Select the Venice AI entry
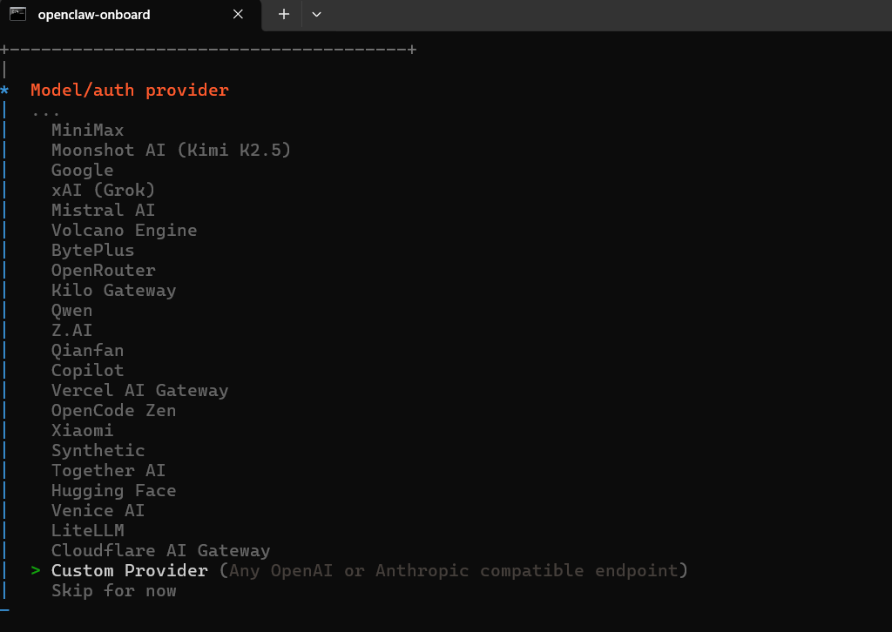 pyautogui.click(x=98, y=510)
